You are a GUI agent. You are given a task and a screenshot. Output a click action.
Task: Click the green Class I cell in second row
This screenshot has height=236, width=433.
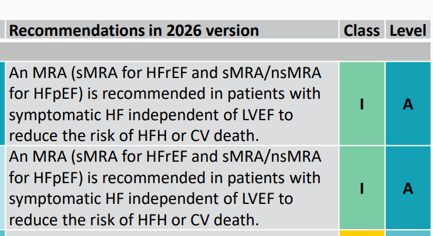tap(362, 188)
